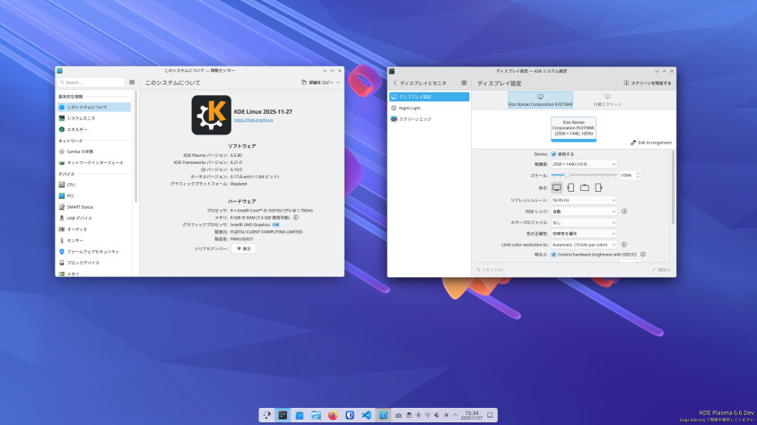Image resolution: width=757 pixels, height=425 pixels.
Task: Open the Screen Edges (スクリーンエッジ) settings page
Action: (x=416, y=118)
